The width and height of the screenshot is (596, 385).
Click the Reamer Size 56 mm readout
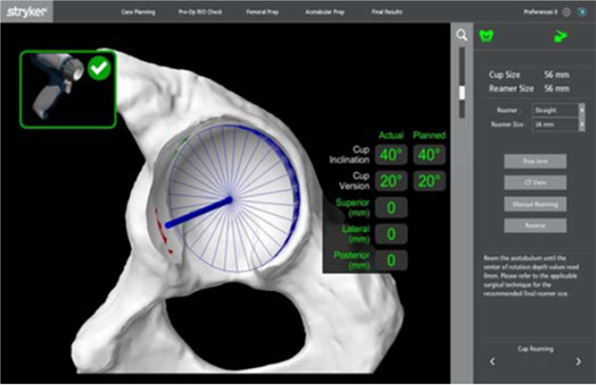(556, 88)
